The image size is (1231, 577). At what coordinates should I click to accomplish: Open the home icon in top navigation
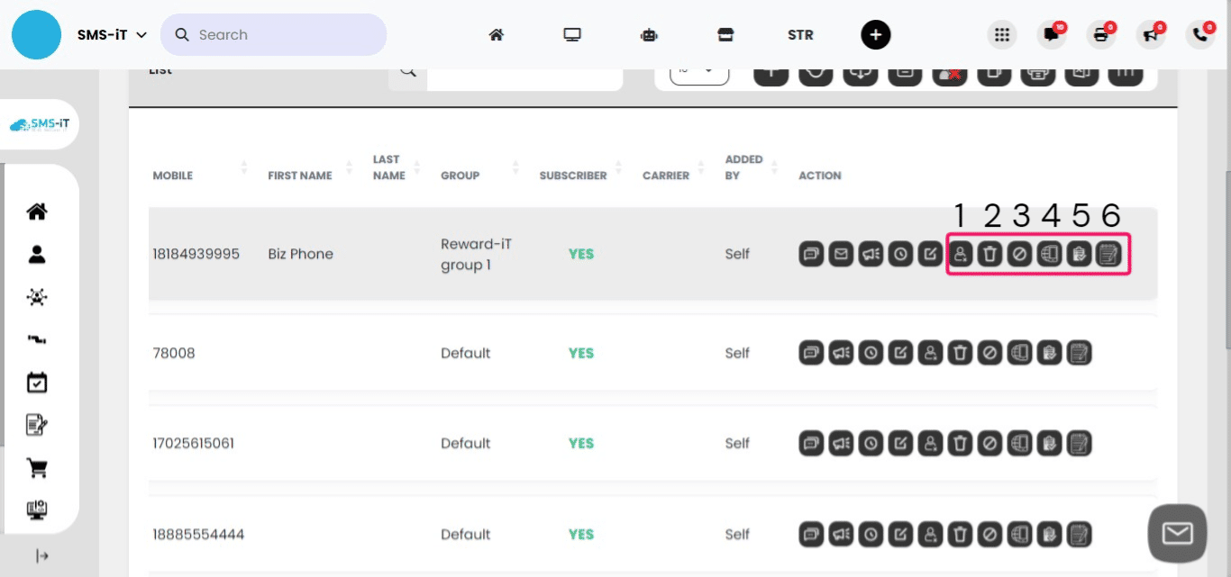(496, 35)
